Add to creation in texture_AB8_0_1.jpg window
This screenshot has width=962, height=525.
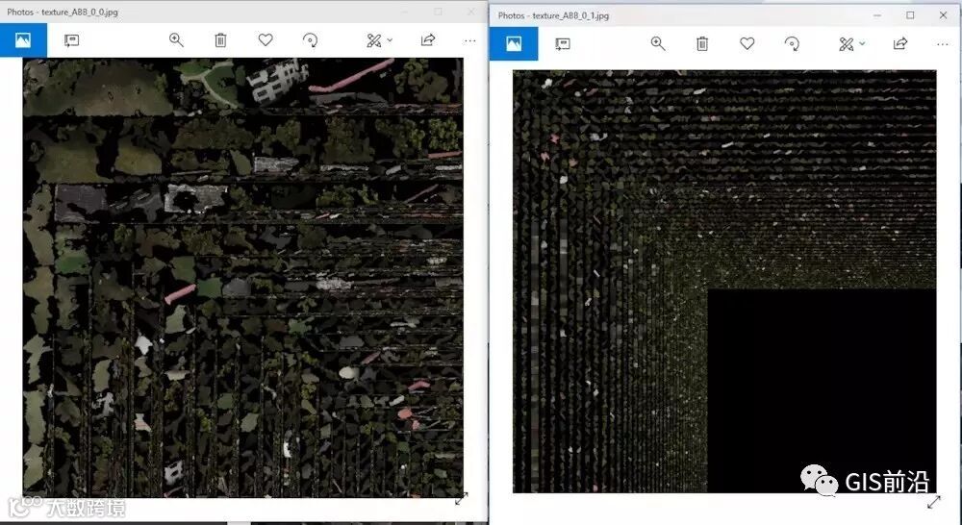[563, 43]
